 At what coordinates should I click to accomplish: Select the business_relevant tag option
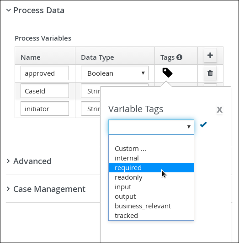151,206
